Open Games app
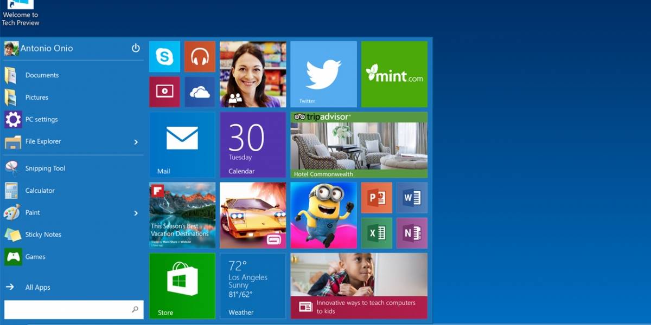The width and height of the screenshot is (651, 325). tap(74, 257)
